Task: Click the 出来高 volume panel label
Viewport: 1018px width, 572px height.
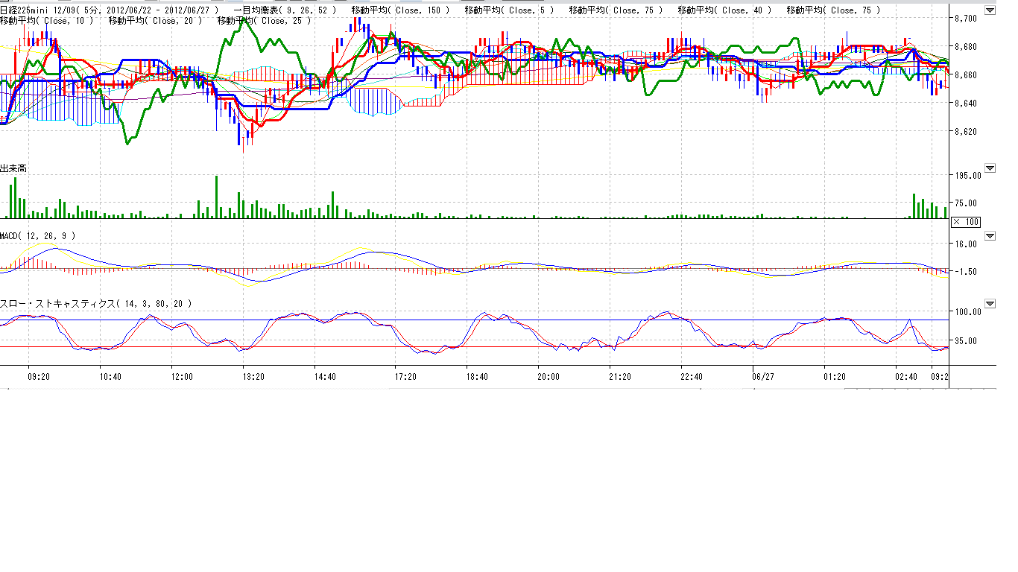Action: [13, 169]
